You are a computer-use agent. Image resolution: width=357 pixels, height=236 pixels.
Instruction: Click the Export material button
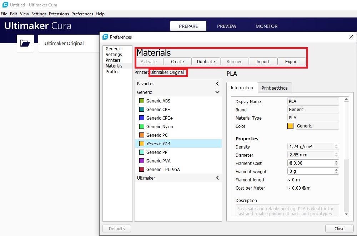coord(291,61)
